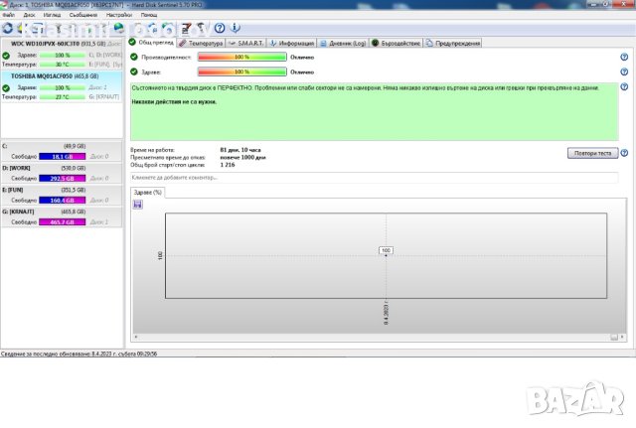
Task: Click the D: [WORK] free space bar
Action: tap(71, 179)
